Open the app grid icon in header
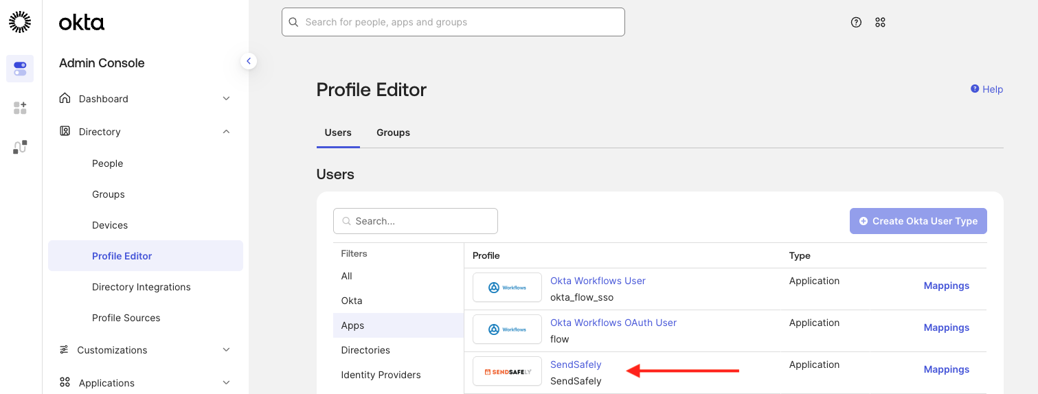 [880, 22]
